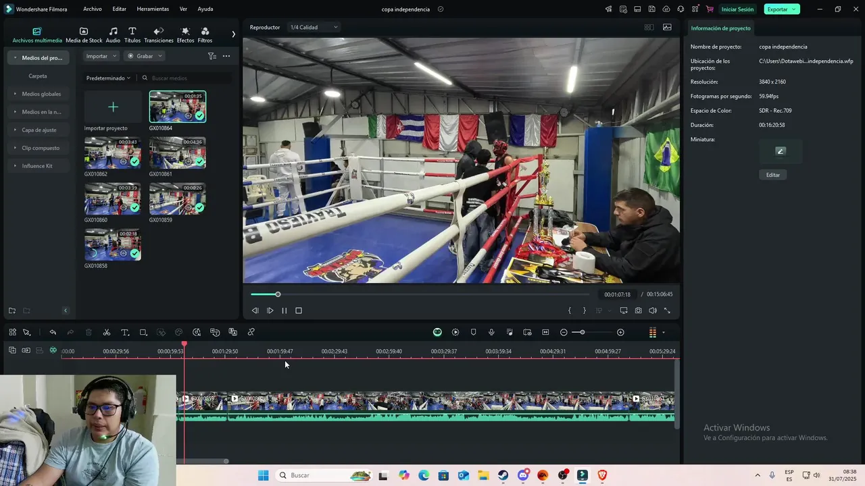Screen dimensions: 865x486
Task: Open the Windows Start button
Action: point(263,475)
